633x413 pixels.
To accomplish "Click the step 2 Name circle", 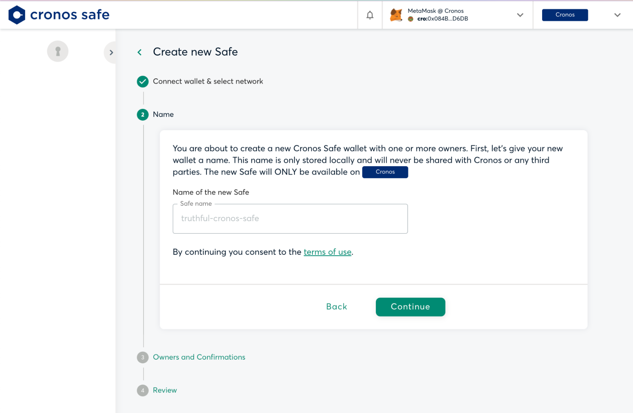I will (x=142, y=114).
